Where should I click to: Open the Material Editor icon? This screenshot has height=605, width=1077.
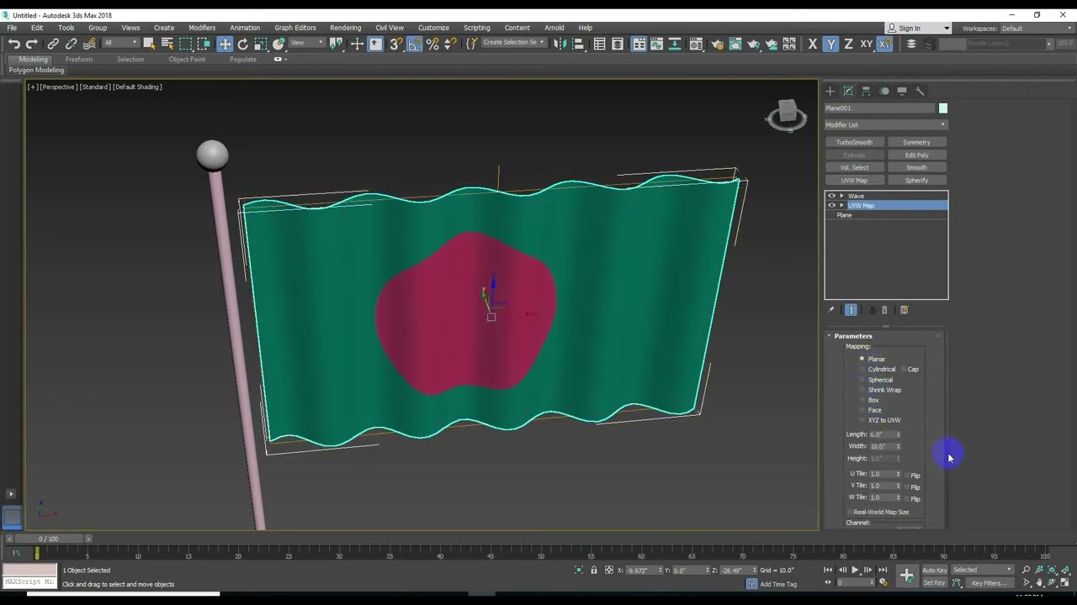(x=696, y=44)
